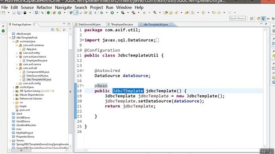Click the Save All toolbar icon

tap(19, 13)
